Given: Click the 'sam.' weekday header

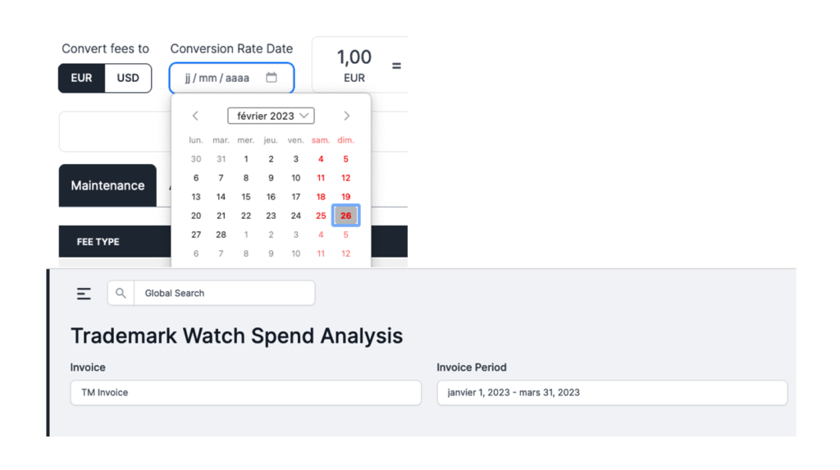Looking at the screenshot, I should point(321,140).
